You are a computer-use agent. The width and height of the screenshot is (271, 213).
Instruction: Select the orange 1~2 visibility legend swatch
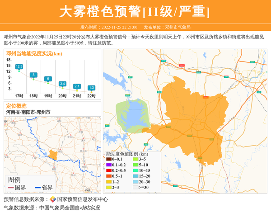tap(109, 181)
